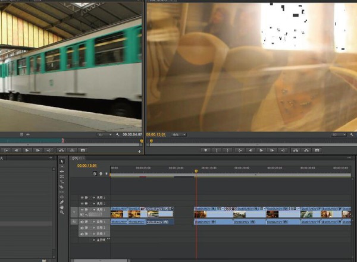
Task: Select the Razor tool
Action: 62,187
